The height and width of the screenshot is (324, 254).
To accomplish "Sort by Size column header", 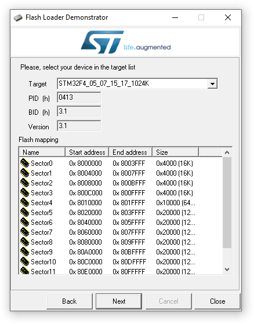I will click(176, 152).
